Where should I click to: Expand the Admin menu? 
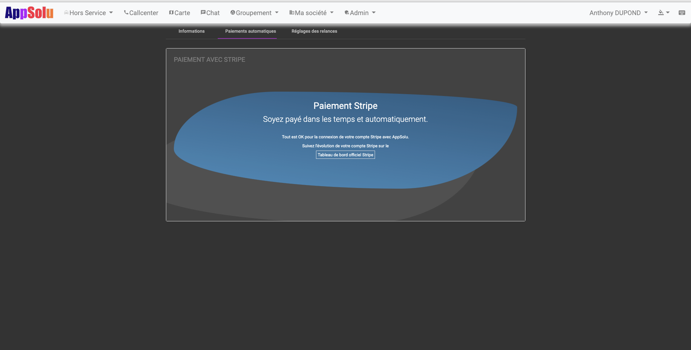[x=360, y=13]
